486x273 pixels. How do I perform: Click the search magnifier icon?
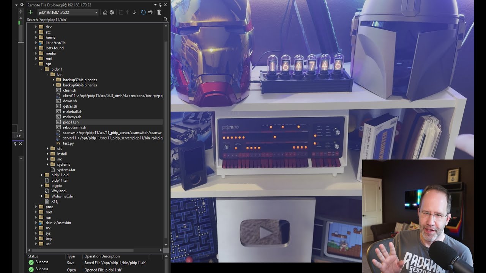tap(165, 19)
